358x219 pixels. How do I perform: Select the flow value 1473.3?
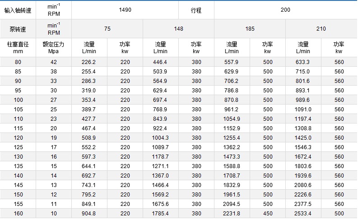pos(232,156)
